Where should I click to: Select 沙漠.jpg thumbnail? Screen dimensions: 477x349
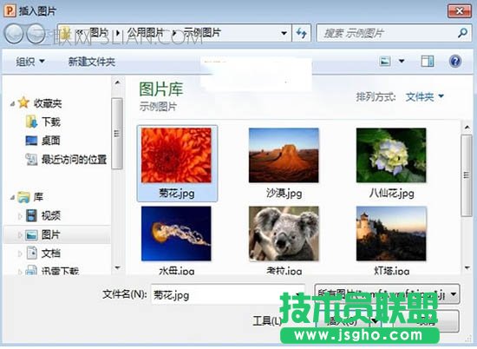[284, 155]
